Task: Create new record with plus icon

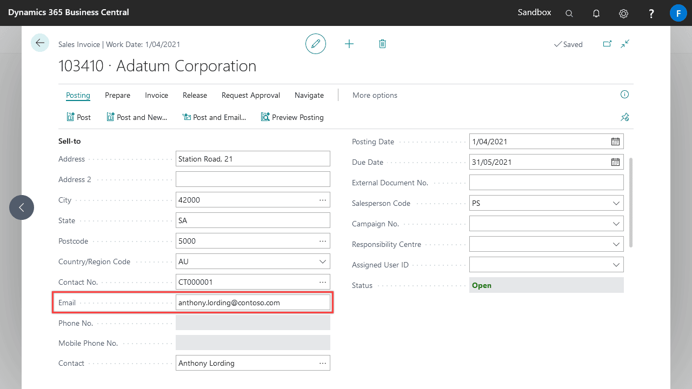Action: (349, 44)
